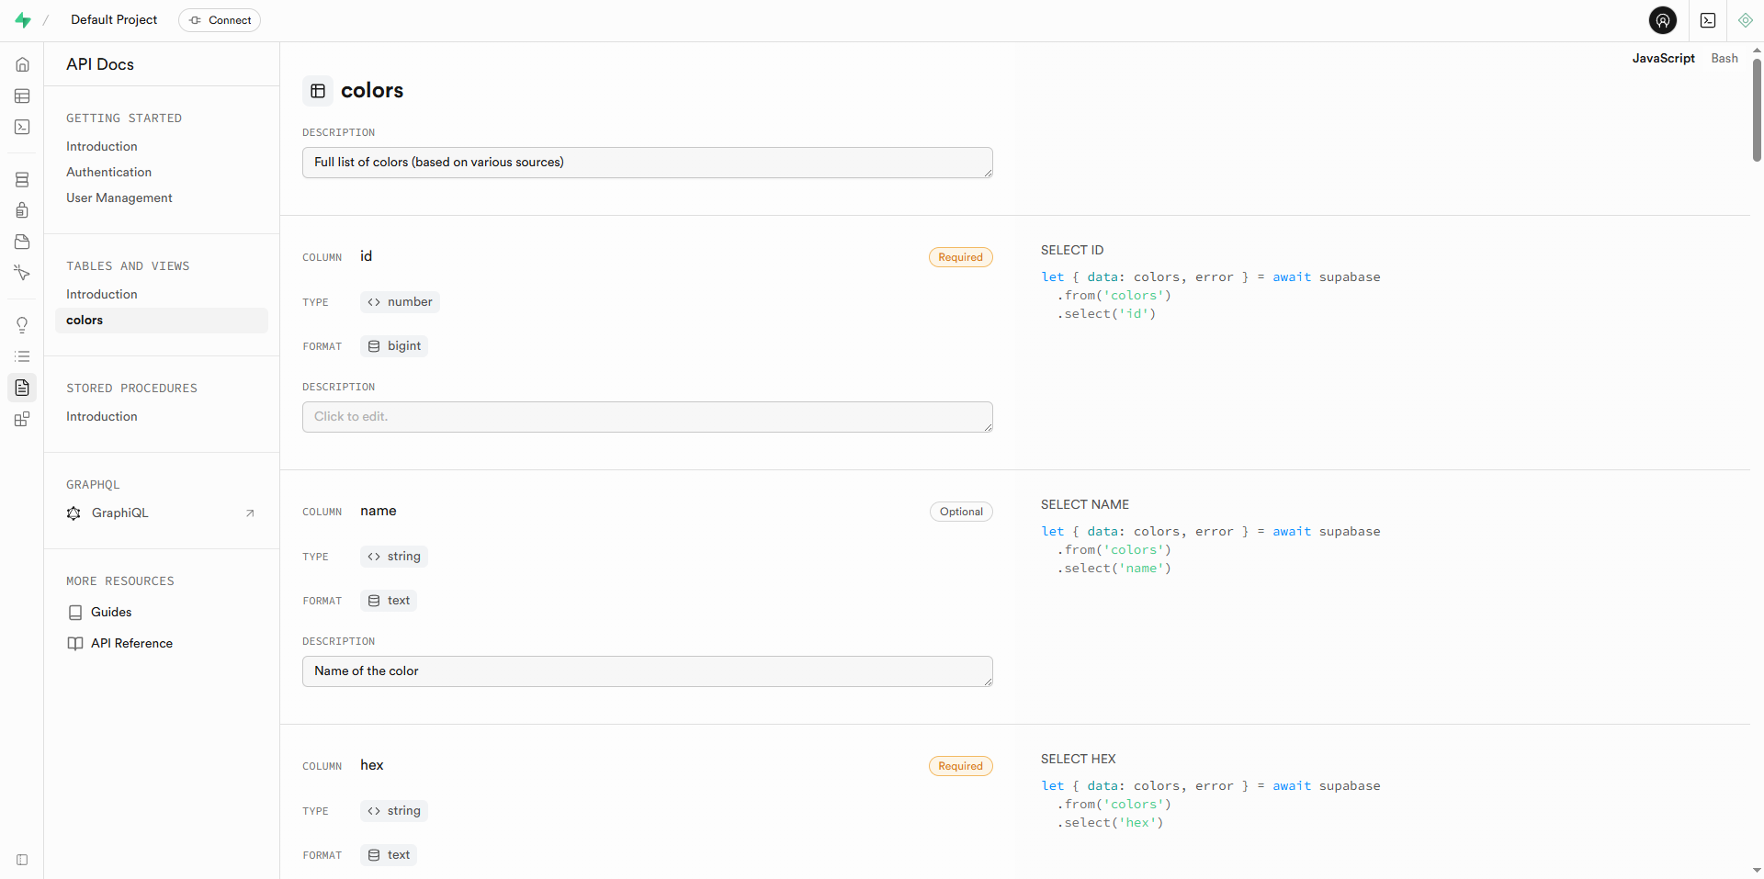Switch to the JavaScript code tab

click(x=1663, y=58)
